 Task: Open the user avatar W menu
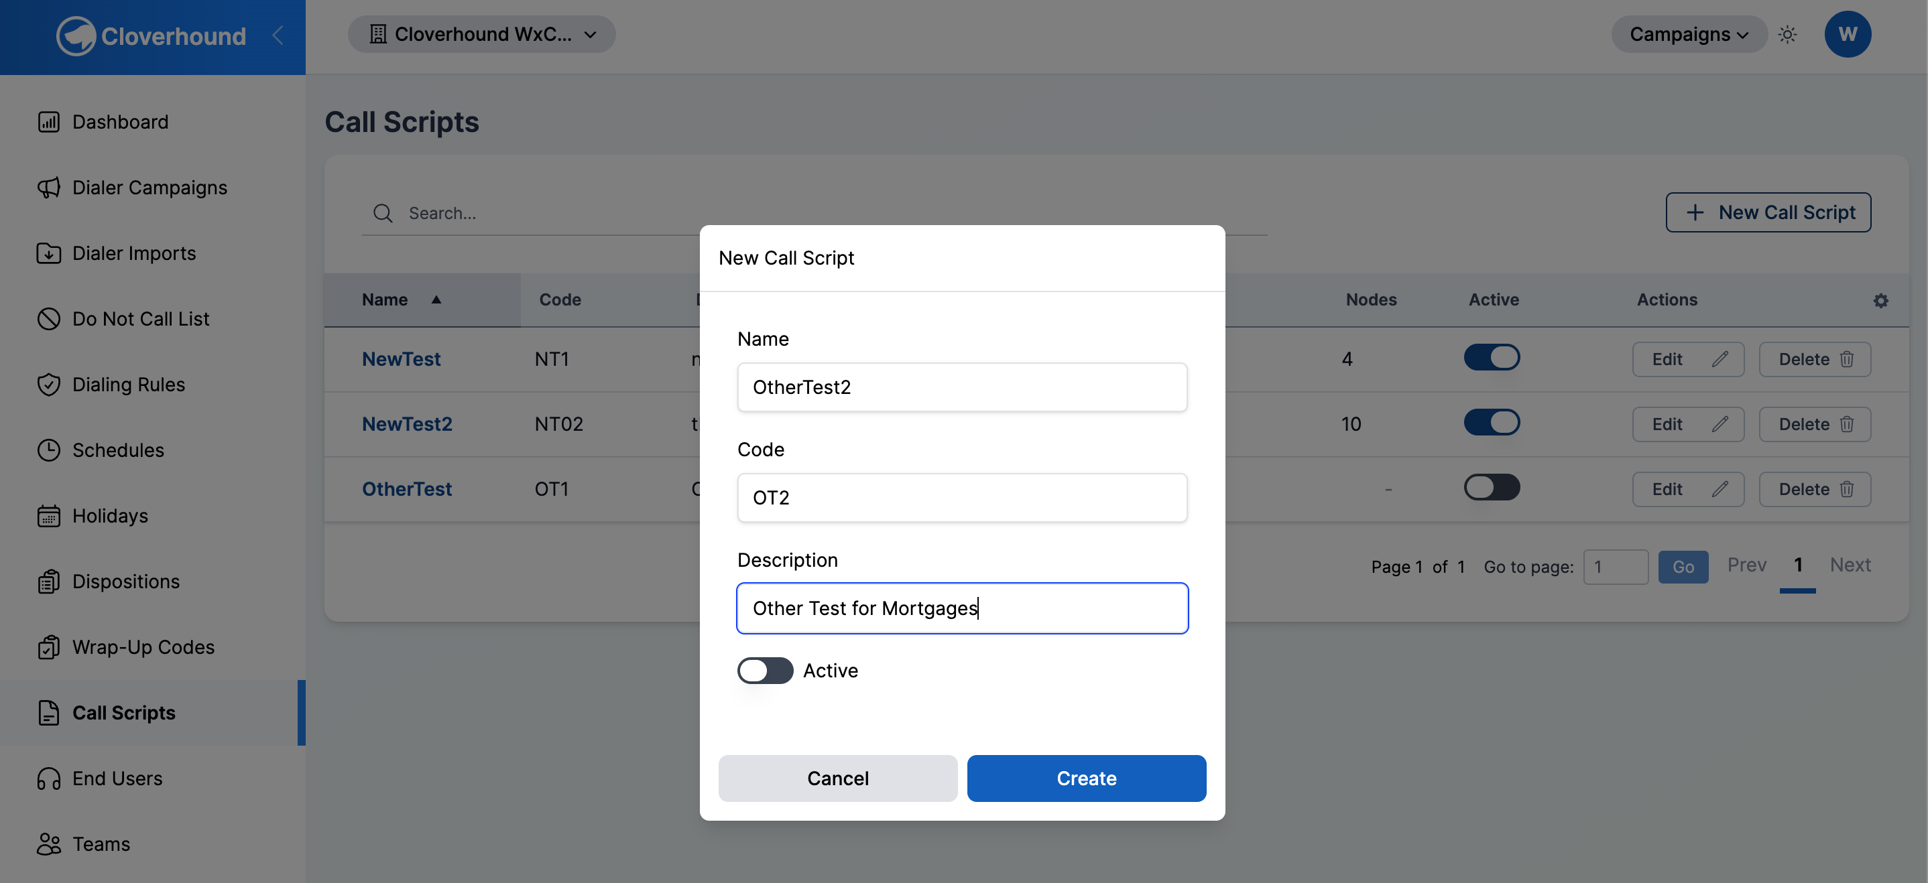pos(1847,34)
